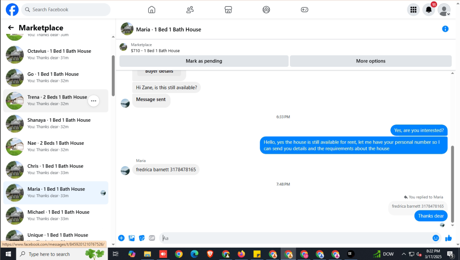The width and height of the screenshot is (460, 260).
Task: Click 'Yes, are you interested?' message
Action: tap(419, 130)
